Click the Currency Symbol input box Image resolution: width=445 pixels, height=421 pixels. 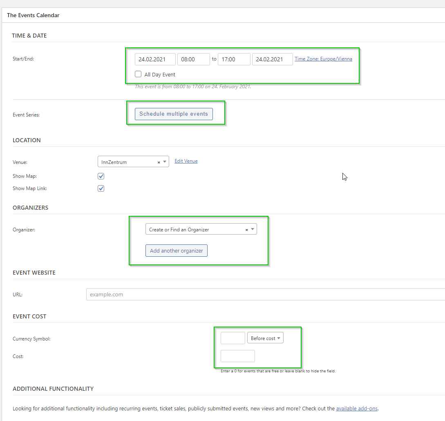point(233,338)
